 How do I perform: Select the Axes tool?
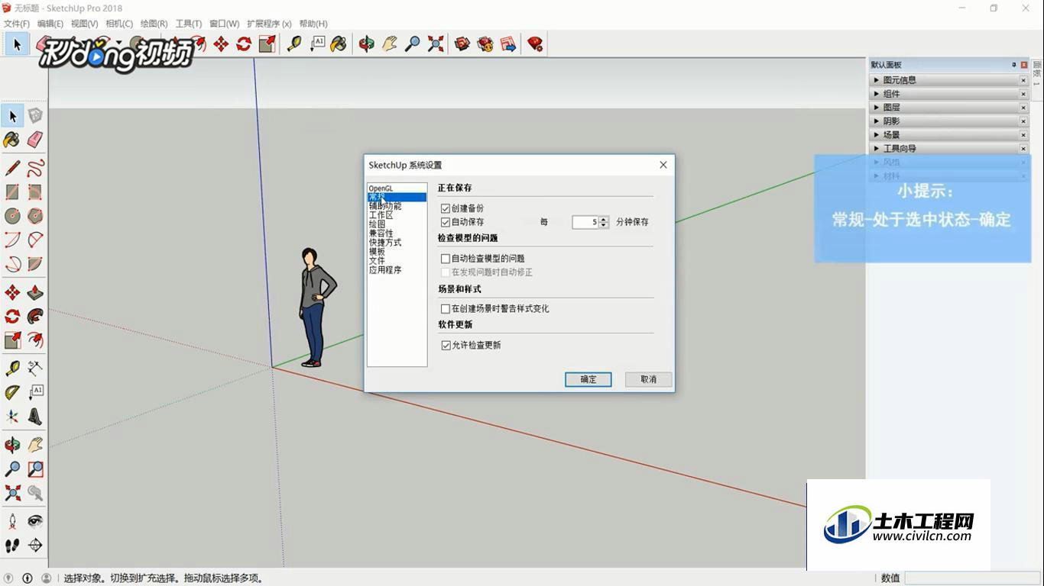coord(12,417)
